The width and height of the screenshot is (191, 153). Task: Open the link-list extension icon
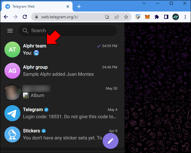pyautogui.click(x=138, y=17)
